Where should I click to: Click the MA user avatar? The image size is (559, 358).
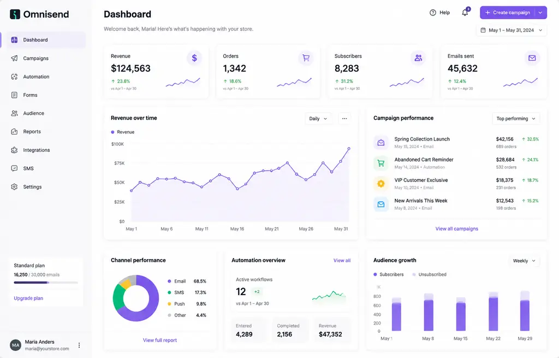pyautogui.click(x=16, y=345)
